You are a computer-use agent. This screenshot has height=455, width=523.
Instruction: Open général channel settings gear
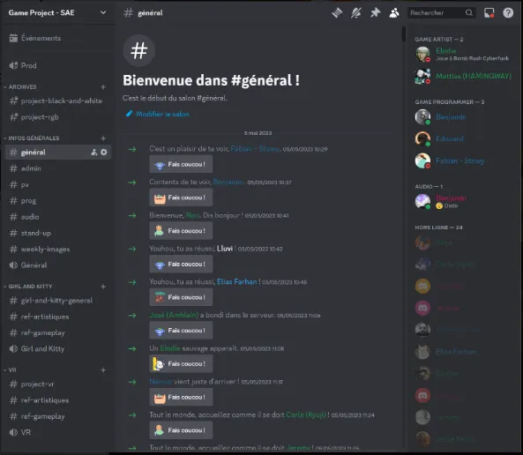[104, 153]
